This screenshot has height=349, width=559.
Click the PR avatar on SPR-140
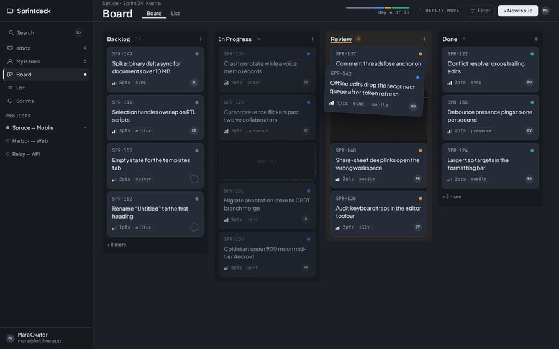pyautogui.click(x=417, y=179)
